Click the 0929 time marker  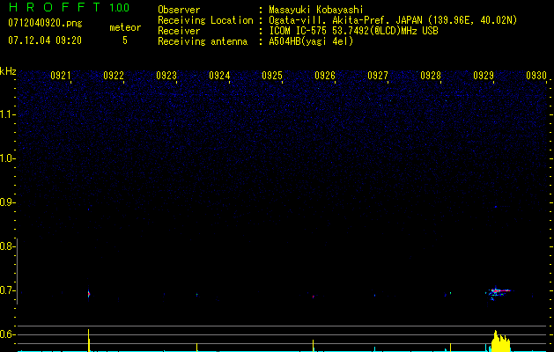tap(484, 76)
